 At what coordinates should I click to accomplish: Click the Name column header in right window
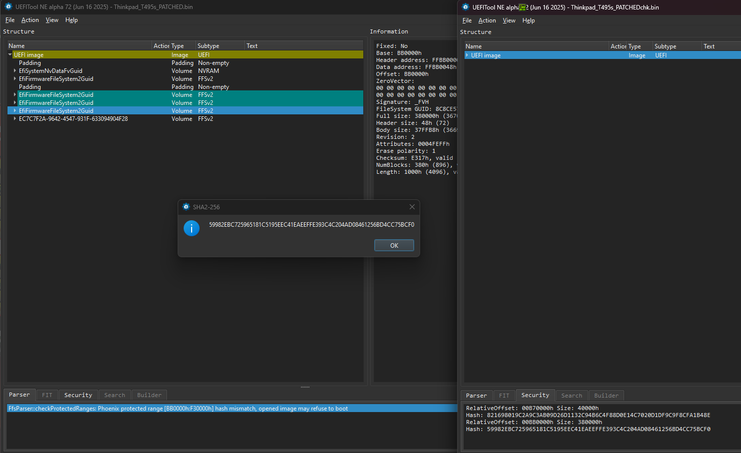[x=474, y=46]
